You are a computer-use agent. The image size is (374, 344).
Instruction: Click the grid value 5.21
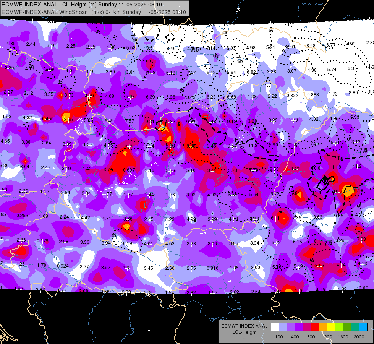point(271,47)
